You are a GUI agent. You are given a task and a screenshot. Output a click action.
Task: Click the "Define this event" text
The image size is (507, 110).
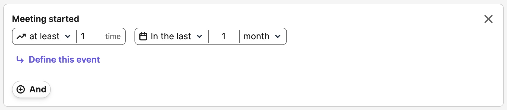(x=64, y=60)
